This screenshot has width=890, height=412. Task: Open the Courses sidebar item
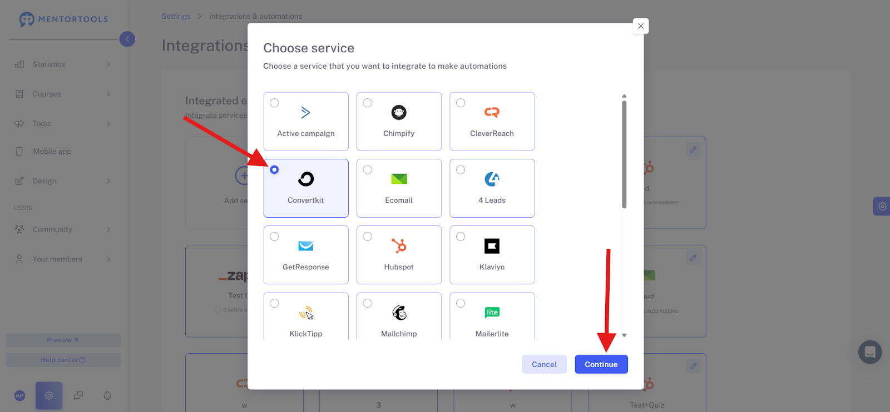click(x=63, y=94)
